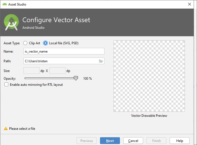Click the Android Studio logo in header
The height and width of the screenshot is (145, 197).
(11, 23)
